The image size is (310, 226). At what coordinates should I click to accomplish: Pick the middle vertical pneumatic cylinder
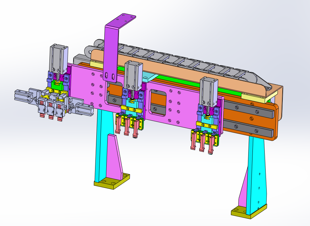pos(133,76)
